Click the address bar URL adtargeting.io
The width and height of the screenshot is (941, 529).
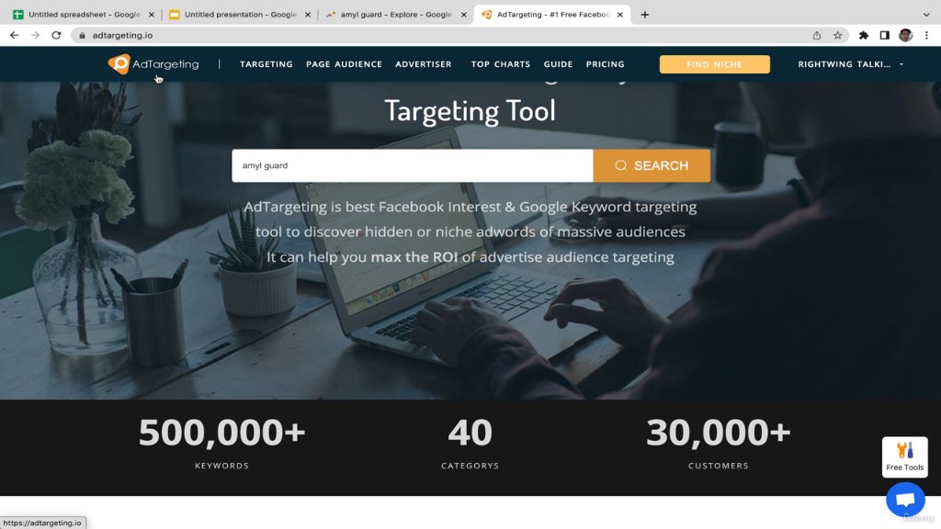[x=122, y=36]
